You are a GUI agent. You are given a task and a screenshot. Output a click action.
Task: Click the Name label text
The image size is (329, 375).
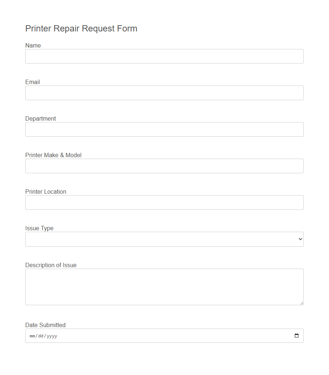pos(33,45)
